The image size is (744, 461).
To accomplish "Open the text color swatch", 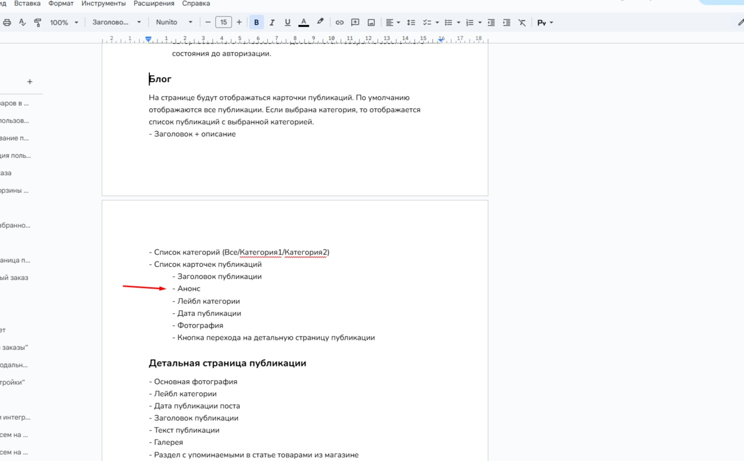I will click(x=303, y=22).
